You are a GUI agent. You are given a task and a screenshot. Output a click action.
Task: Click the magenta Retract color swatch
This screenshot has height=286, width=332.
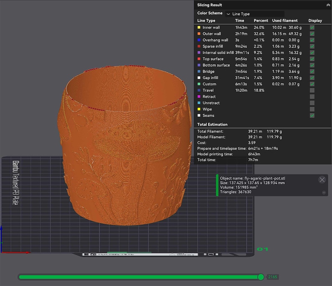click(x=199, y=96)
